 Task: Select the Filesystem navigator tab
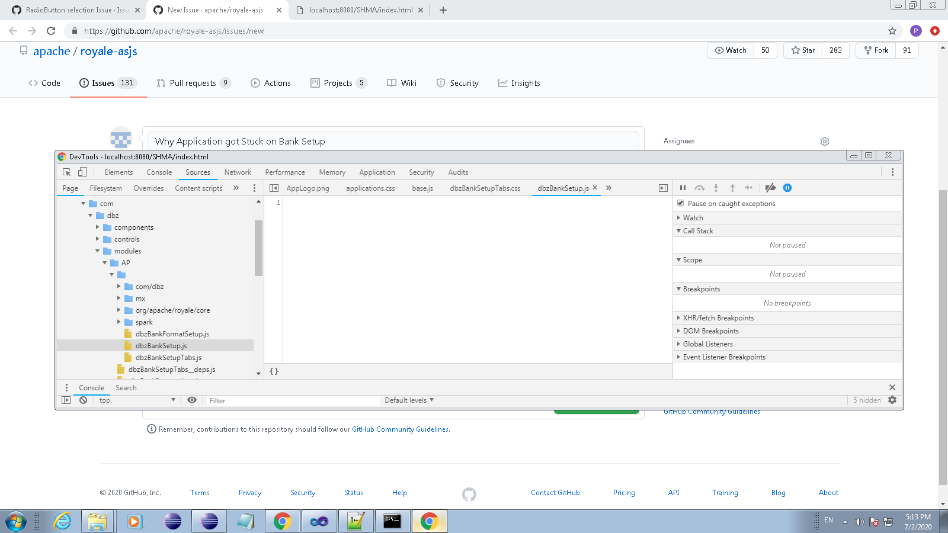click(105, 188)
